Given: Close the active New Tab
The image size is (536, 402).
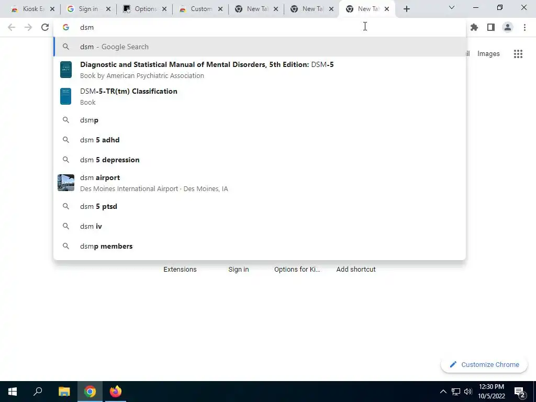Looking at the screenshot, I should (387, 9).
